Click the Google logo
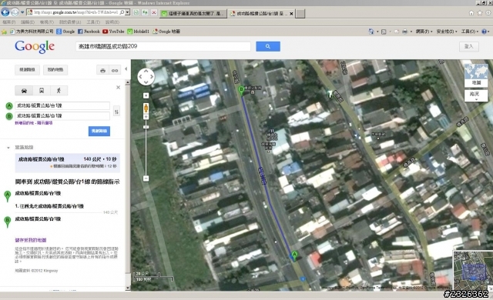The width and height of the screenshot is (493, 300). (35, 46)
